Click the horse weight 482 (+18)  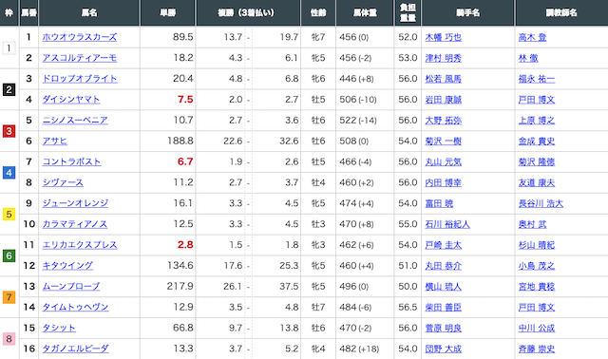tap(359, 349)
